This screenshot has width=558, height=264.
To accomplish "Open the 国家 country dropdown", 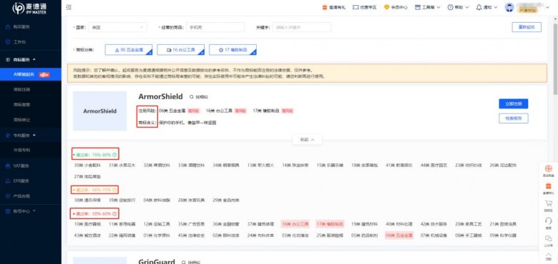I will [x=117, y=27].
